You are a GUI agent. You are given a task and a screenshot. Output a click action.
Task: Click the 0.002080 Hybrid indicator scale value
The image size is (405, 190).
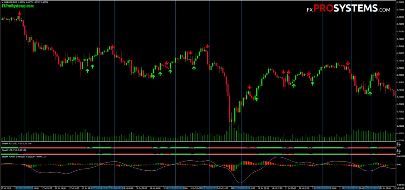coord(400,156)
